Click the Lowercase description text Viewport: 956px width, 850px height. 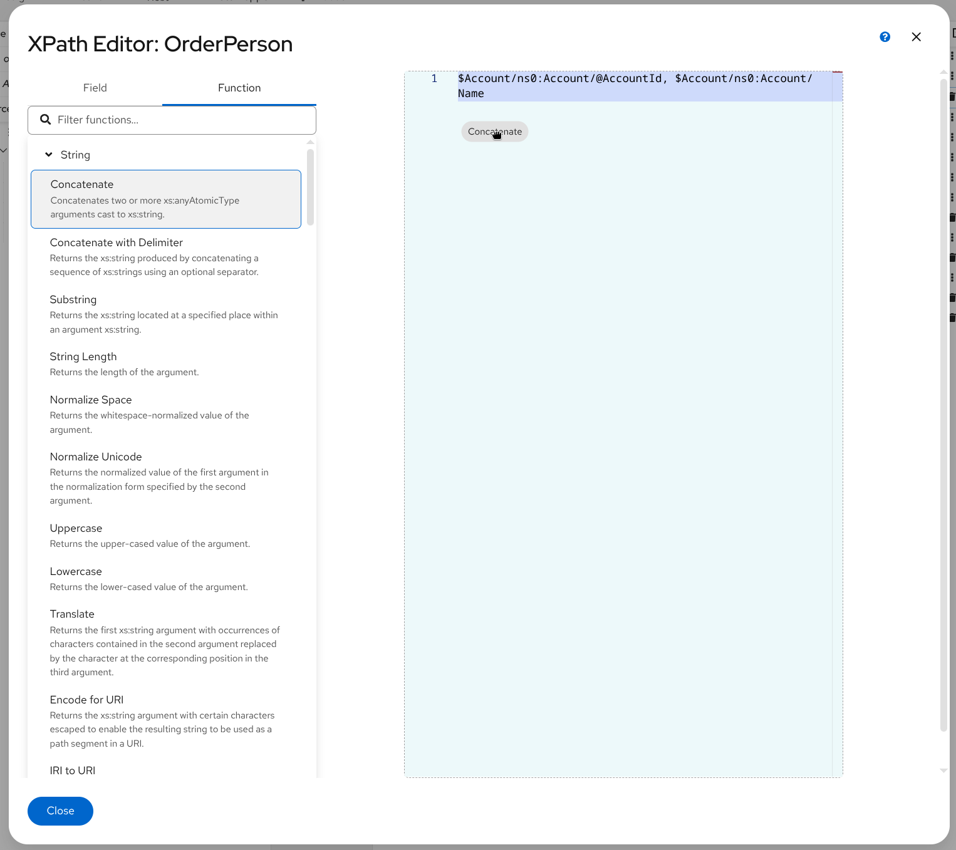tap(148, 587)
